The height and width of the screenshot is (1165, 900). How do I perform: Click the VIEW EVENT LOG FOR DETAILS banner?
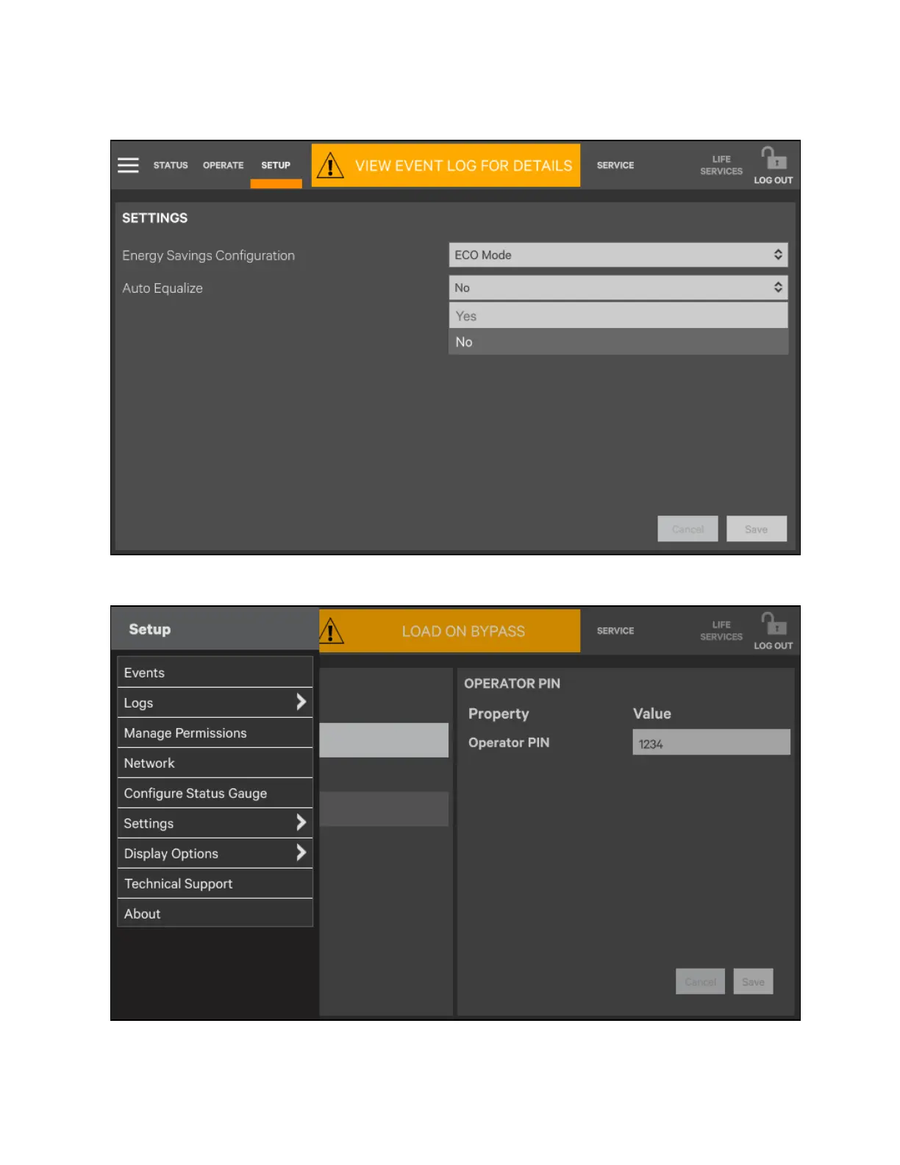pos(446,165)
